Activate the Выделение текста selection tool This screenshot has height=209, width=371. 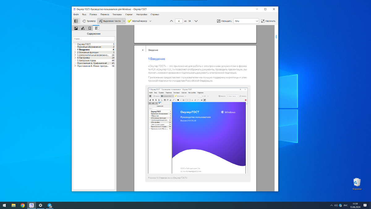coord(110,21)
